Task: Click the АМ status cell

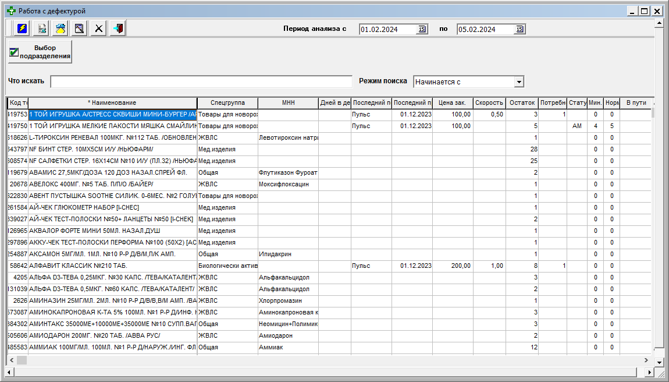Action: 577,126
